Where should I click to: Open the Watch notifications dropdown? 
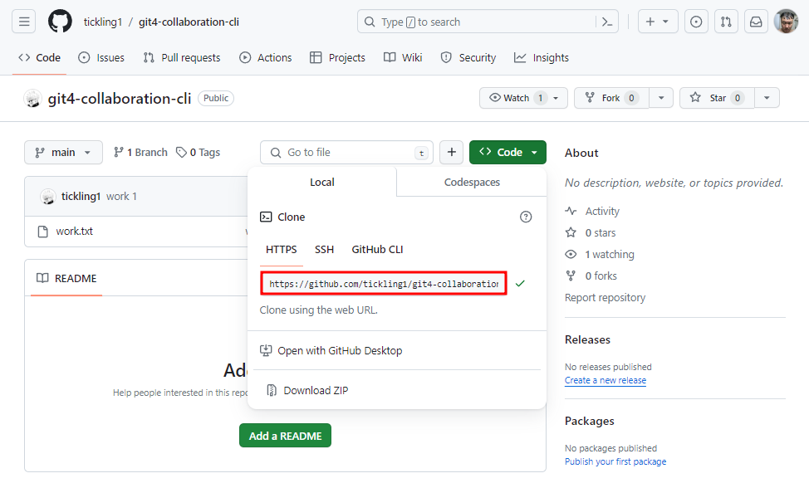(x=523, y=98)
